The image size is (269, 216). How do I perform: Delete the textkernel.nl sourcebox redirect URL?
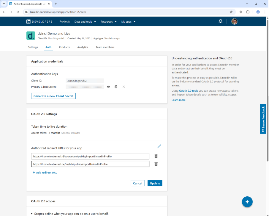[x=156, y=156]
